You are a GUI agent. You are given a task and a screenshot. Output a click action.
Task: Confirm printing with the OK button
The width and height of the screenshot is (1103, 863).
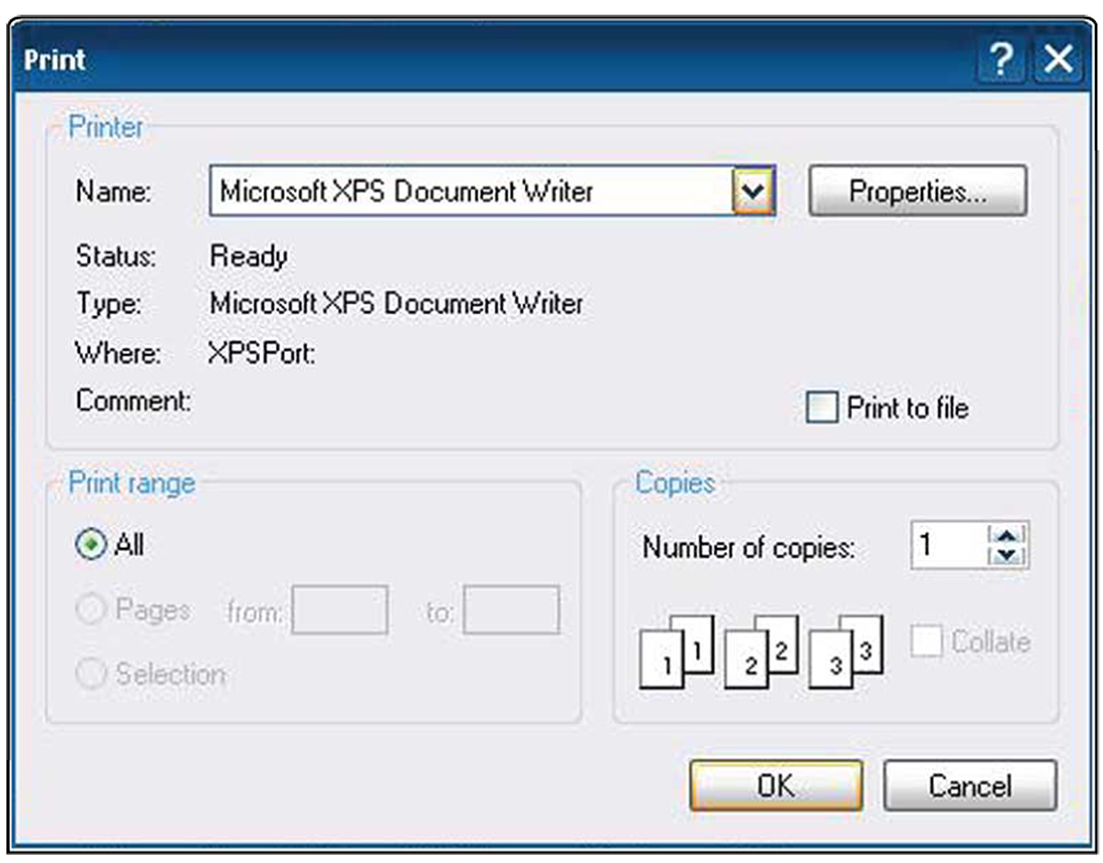[775, 786]
